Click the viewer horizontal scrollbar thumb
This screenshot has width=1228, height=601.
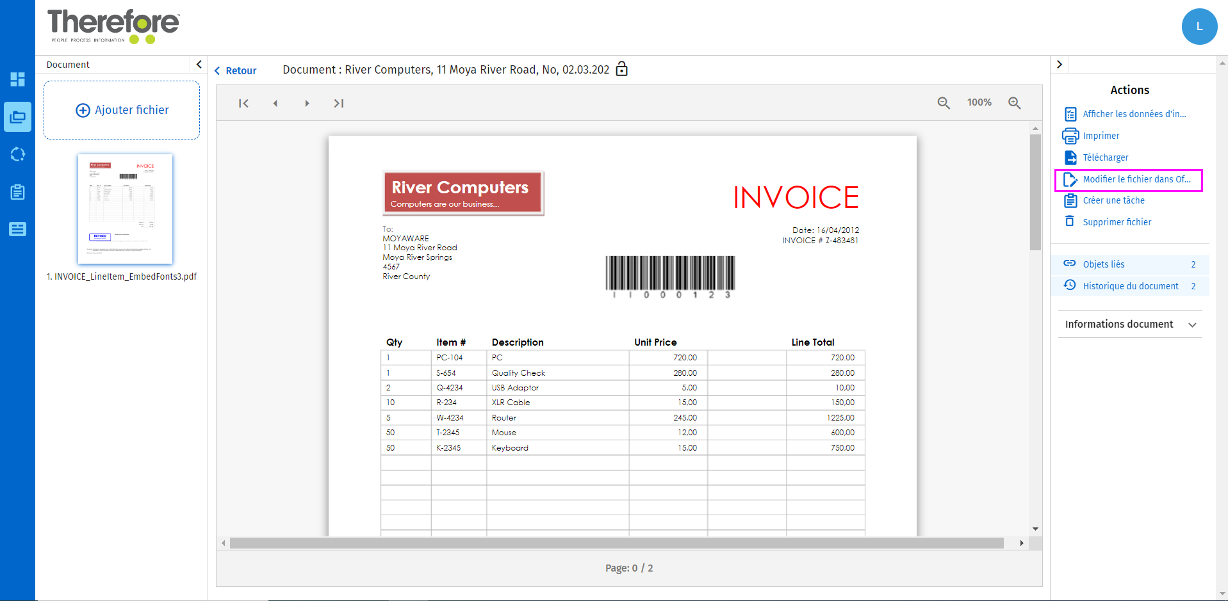point(616,543)
